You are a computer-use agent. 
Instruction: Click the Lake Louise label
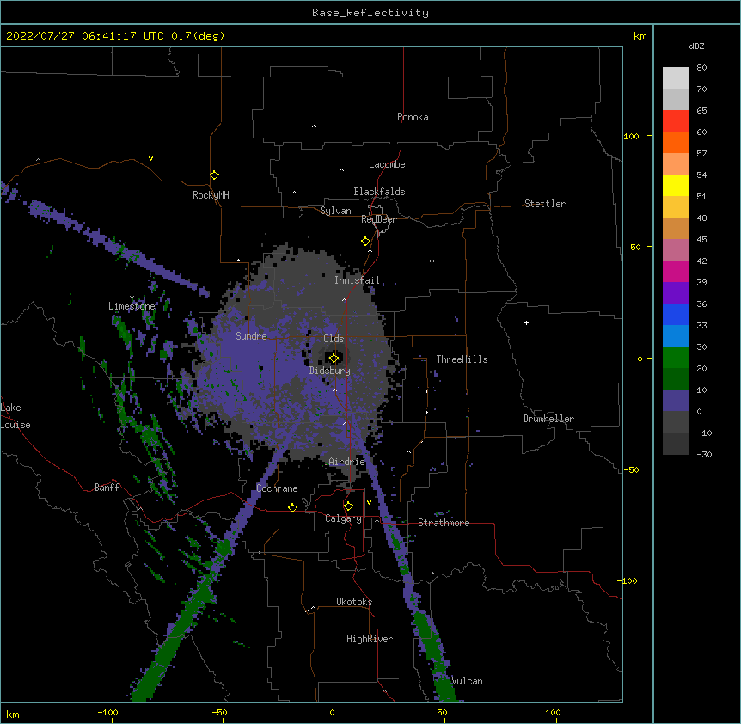point(15,416)
